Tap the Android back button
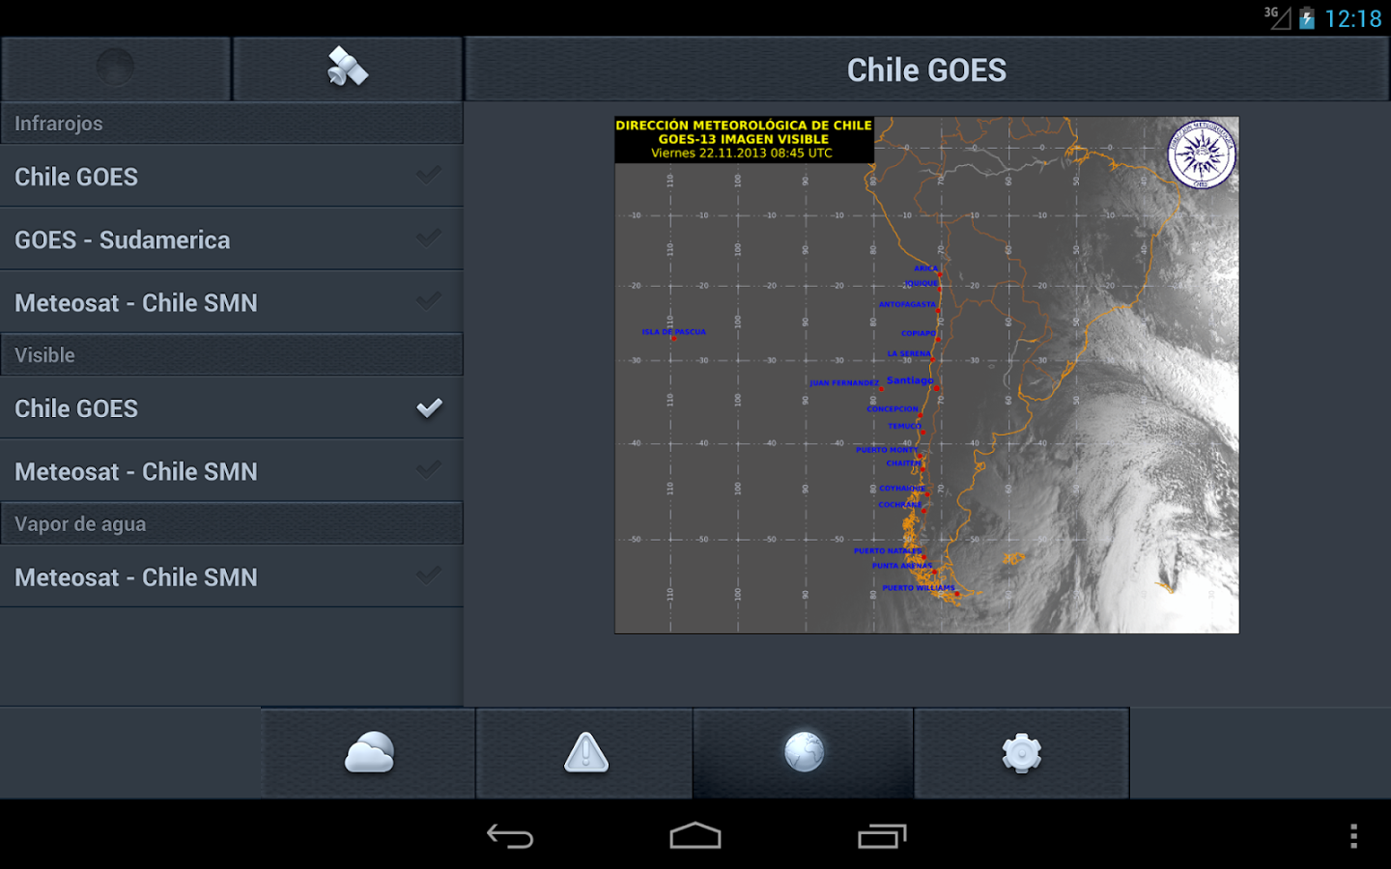This screenshot has height=869, width=1391. (x=510, y=836)
